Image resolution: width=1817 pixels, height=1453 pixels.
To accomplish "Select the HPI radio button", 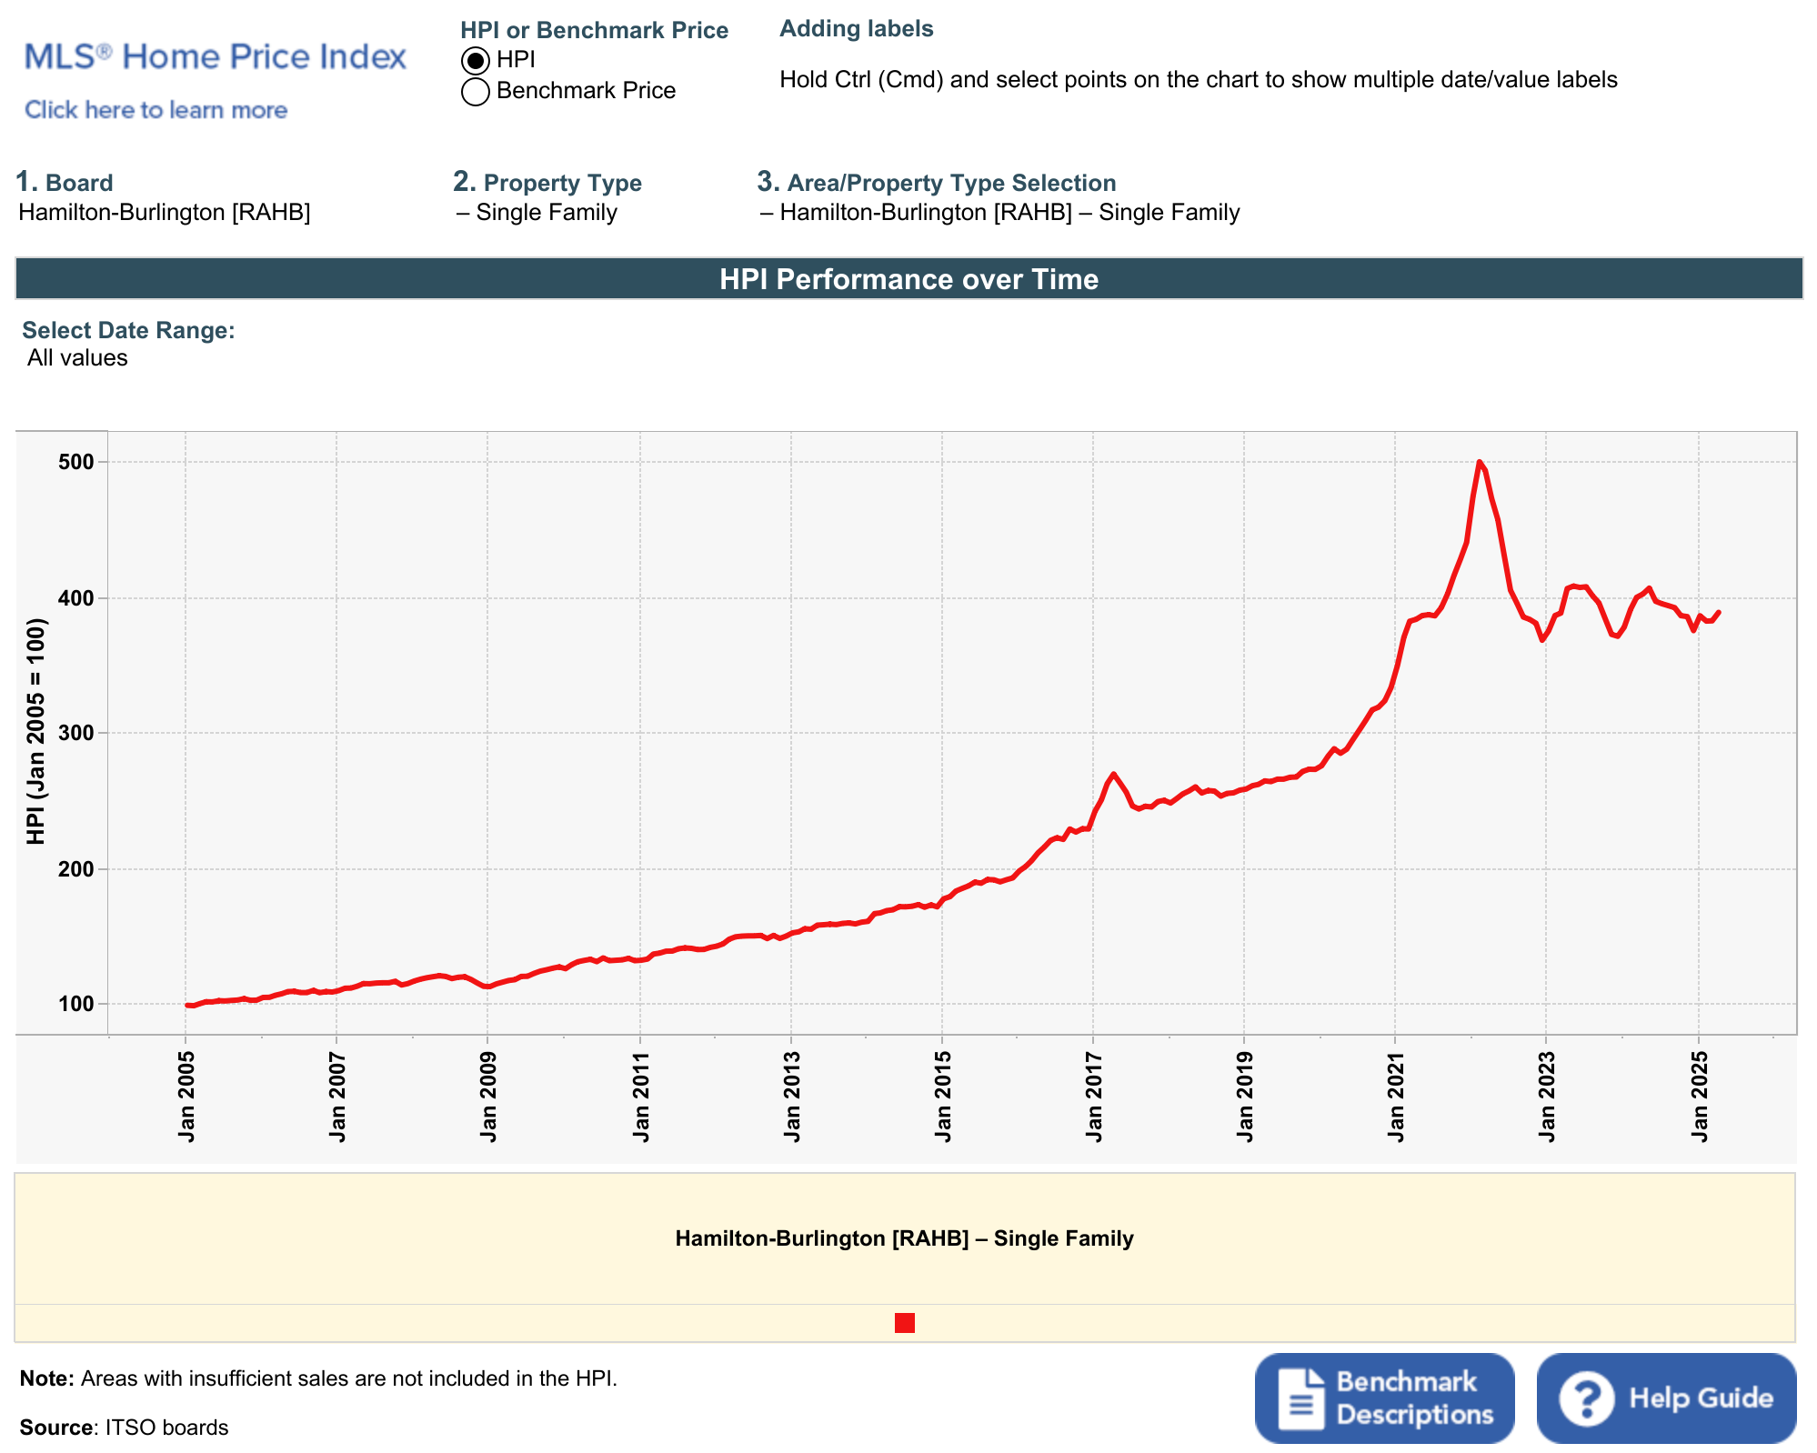I will point(475,61).
